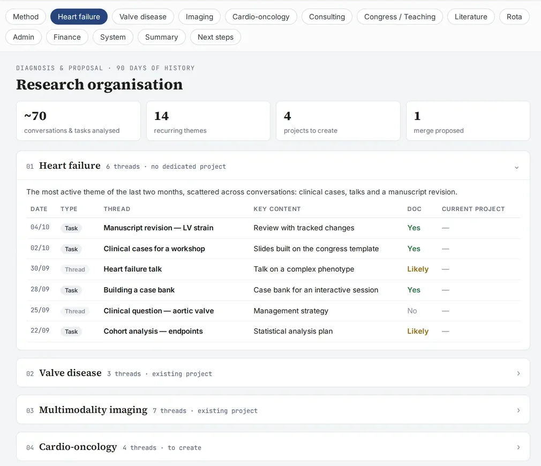
Task: Click the Valve disease section heading
Action: (x=70, y=373)
